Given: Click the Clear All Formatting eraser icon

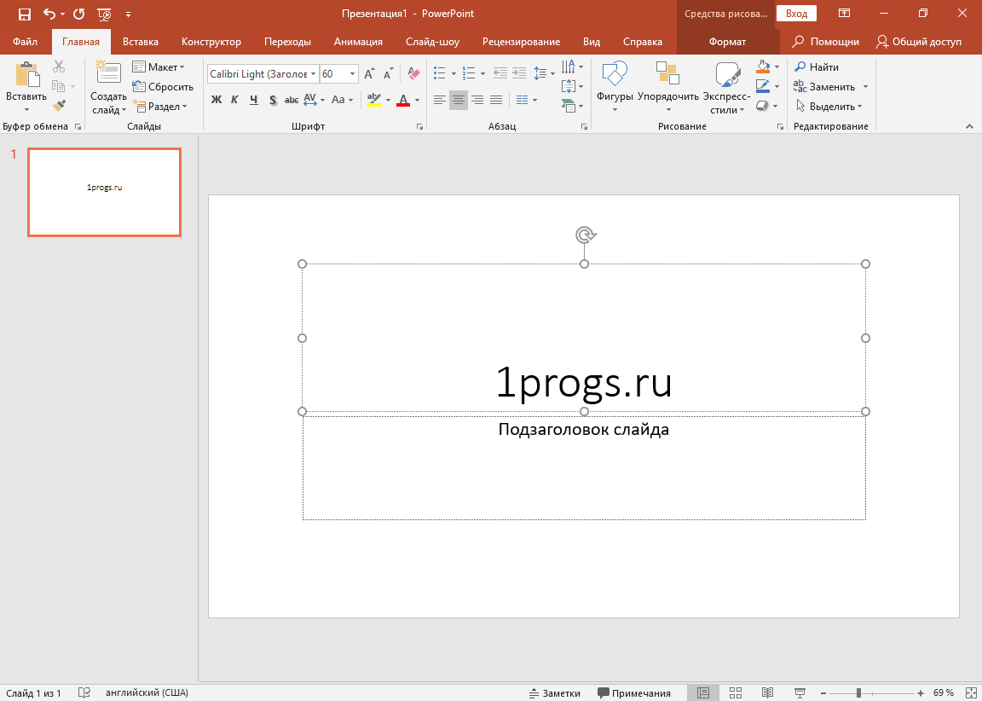Looking at the screenshot, I should pyautogui.click(x=414, y=74).
